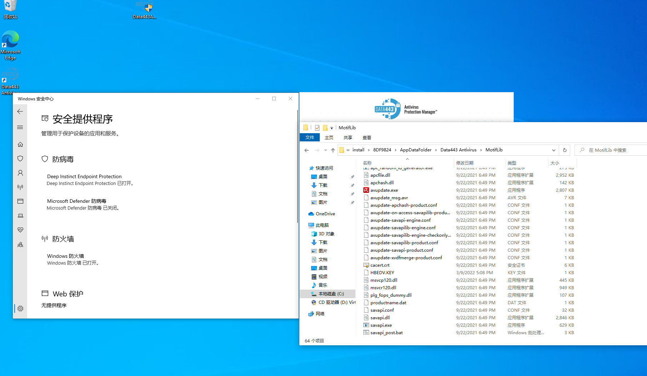The image size is (647, 376).
Task: Toggle the hamburger navigation menu
Action: point(20,127)
